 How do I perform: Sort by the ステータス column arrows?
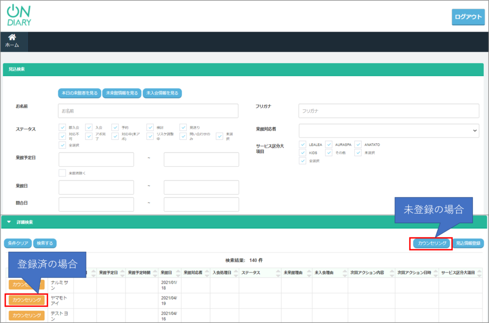pyautogui.click(x=277, y=272)
